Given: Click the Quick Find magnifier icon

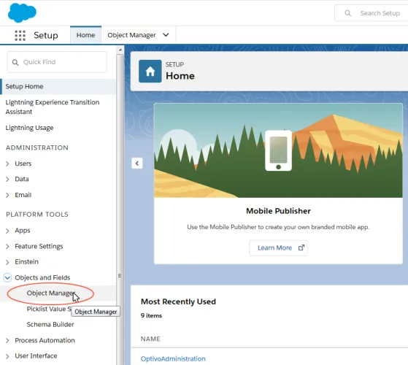Looking at the screenshot, I should click(x=15, y=63).
